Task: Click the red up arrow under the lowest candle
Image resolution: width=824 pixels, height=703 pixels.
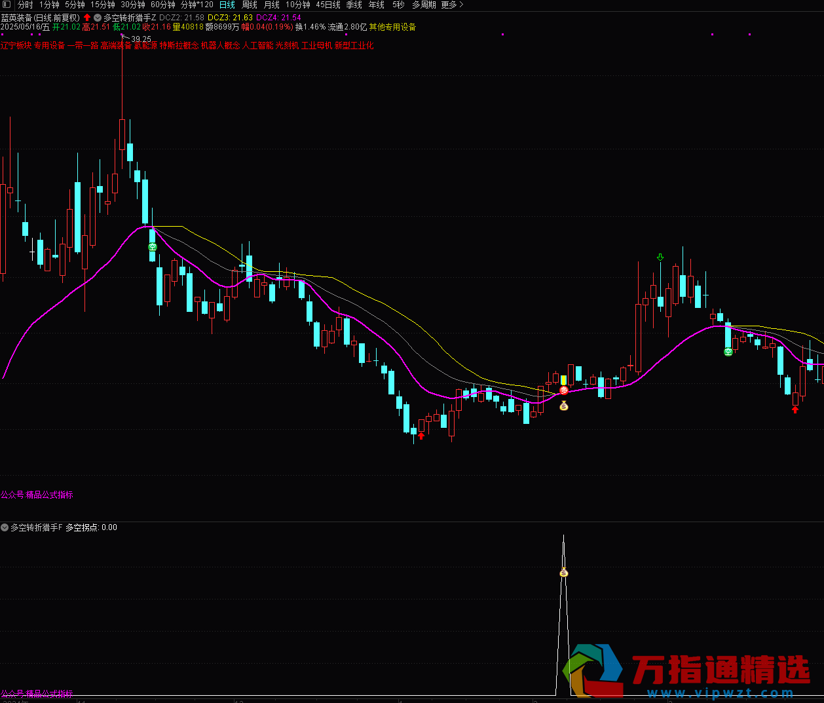Action: click(x=421, y=435)
